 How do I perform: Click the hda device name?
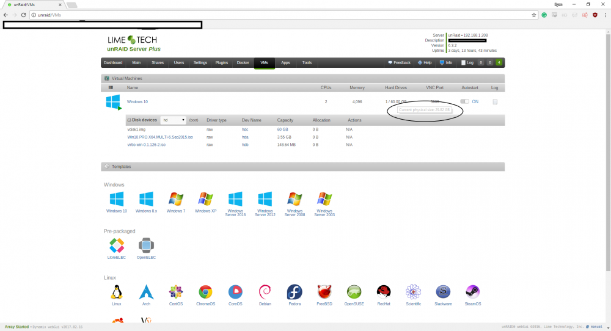pyautogui.click(x=245, y=137)
